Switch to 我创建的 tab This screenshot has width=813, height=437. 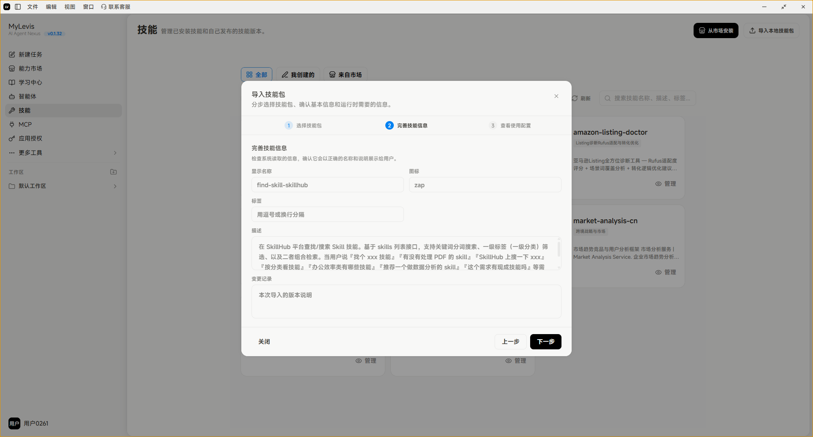point(298,75)
